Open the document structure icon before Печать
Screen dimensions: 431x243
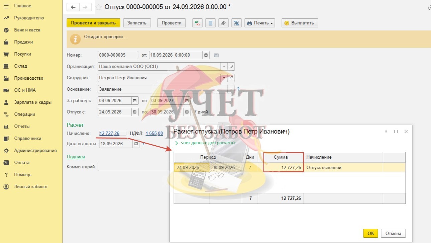236,23
